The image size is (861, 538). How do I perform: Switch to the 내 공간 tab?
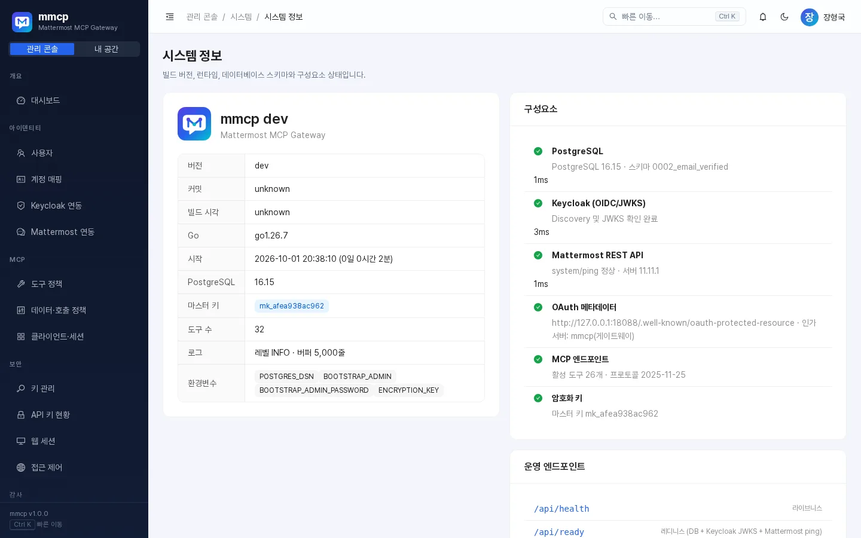pos(106,49)
